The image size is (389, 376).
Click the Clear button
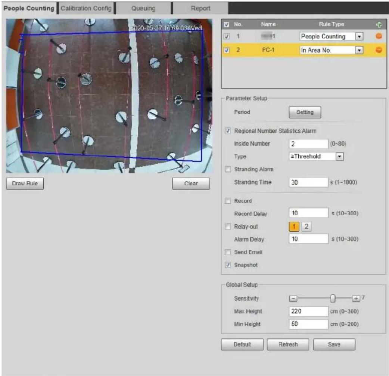[191, 184]
